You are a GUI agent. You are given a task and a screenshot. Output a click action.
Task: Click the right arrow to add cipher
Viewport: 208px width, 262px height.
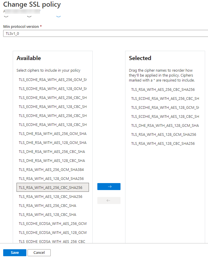point(109,187)
